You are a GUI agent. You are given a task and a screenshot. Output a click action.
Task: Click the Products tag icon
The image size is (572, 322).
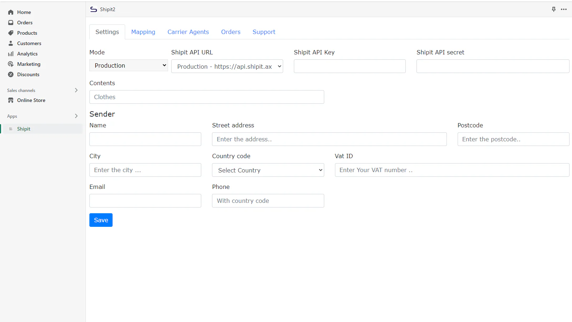point(11,33)
